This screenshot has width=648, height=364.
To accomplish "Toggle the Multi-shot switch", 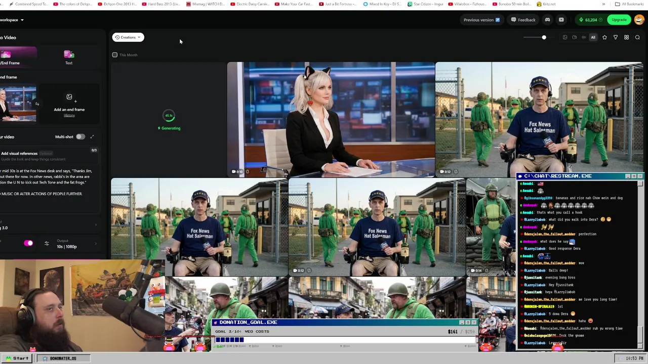I will coord(80,136).
